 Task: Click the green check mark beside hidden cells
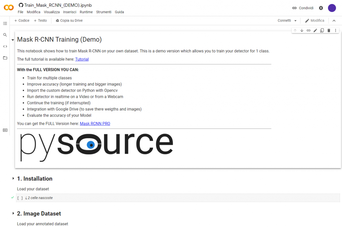[12, 197]
